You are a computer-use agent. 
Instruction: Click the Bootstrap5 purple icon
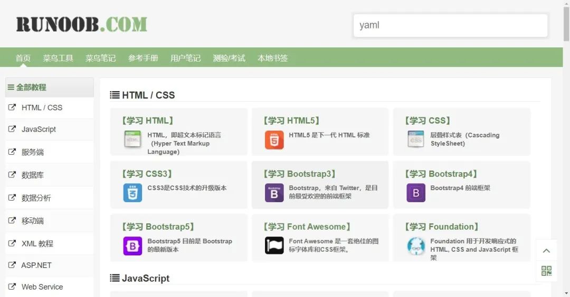(x=132, y=246)
